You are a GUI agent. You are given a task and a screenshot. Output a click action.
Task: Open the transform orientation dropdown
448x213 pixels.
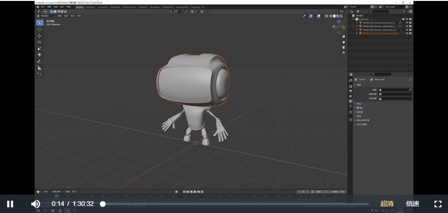coord(175,11)
